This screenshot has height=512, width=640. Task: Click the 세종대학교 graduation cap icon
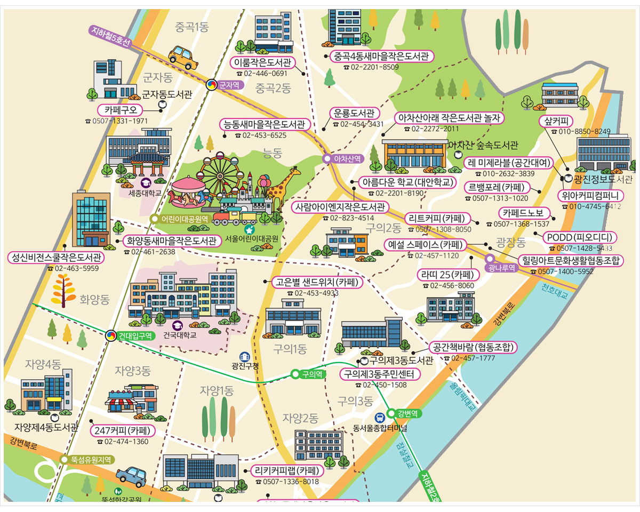coord(145,182)
